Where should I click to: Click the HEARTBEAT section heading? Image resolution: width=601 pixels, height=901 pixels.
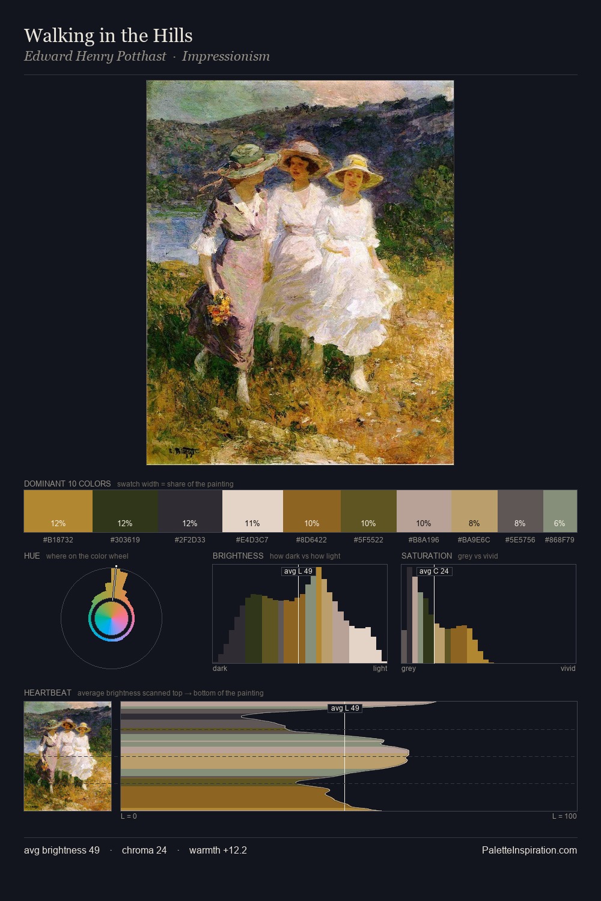coord(47,693)
